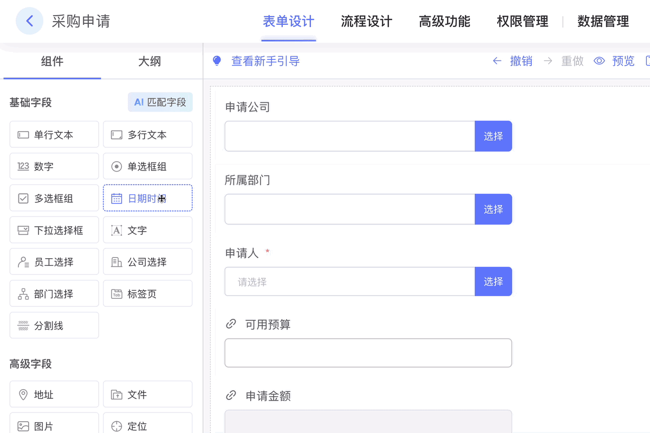Click the back arrow beside 采购申请
The image size is (650, 433).
(x=30, y=21)
